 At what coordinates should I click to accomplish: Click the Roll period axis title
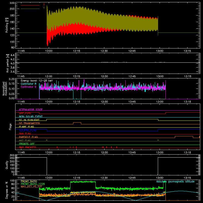click(7, 63)
